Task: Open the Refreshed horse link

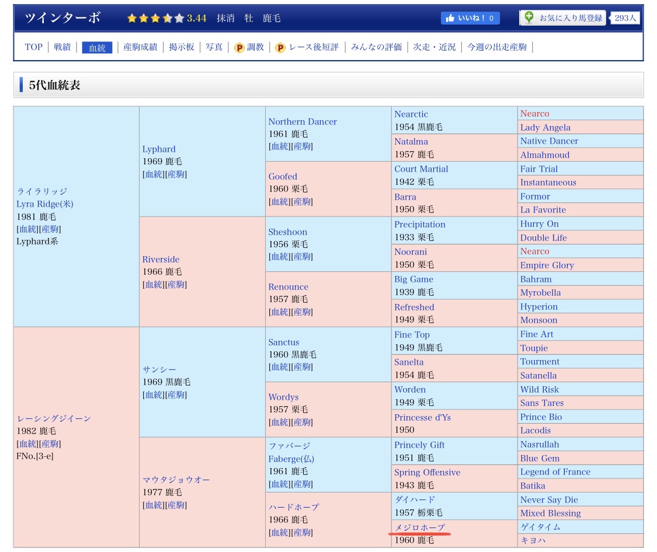Action: (x=414, y=307)
